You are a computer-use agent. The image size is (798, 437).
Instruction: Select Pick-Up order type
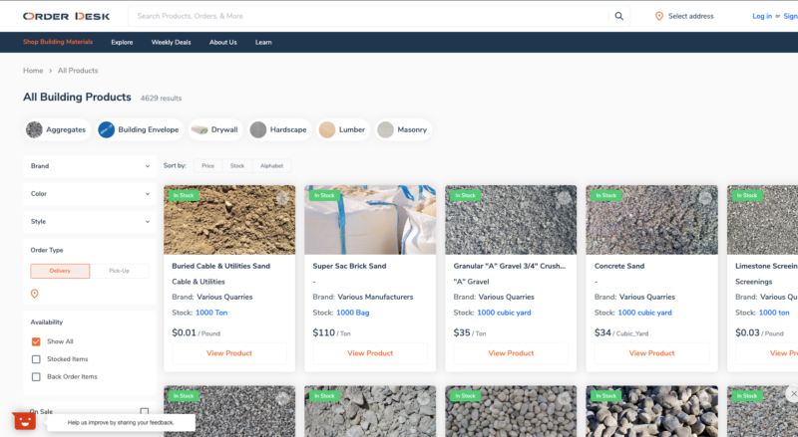click(x=119, y=271)
